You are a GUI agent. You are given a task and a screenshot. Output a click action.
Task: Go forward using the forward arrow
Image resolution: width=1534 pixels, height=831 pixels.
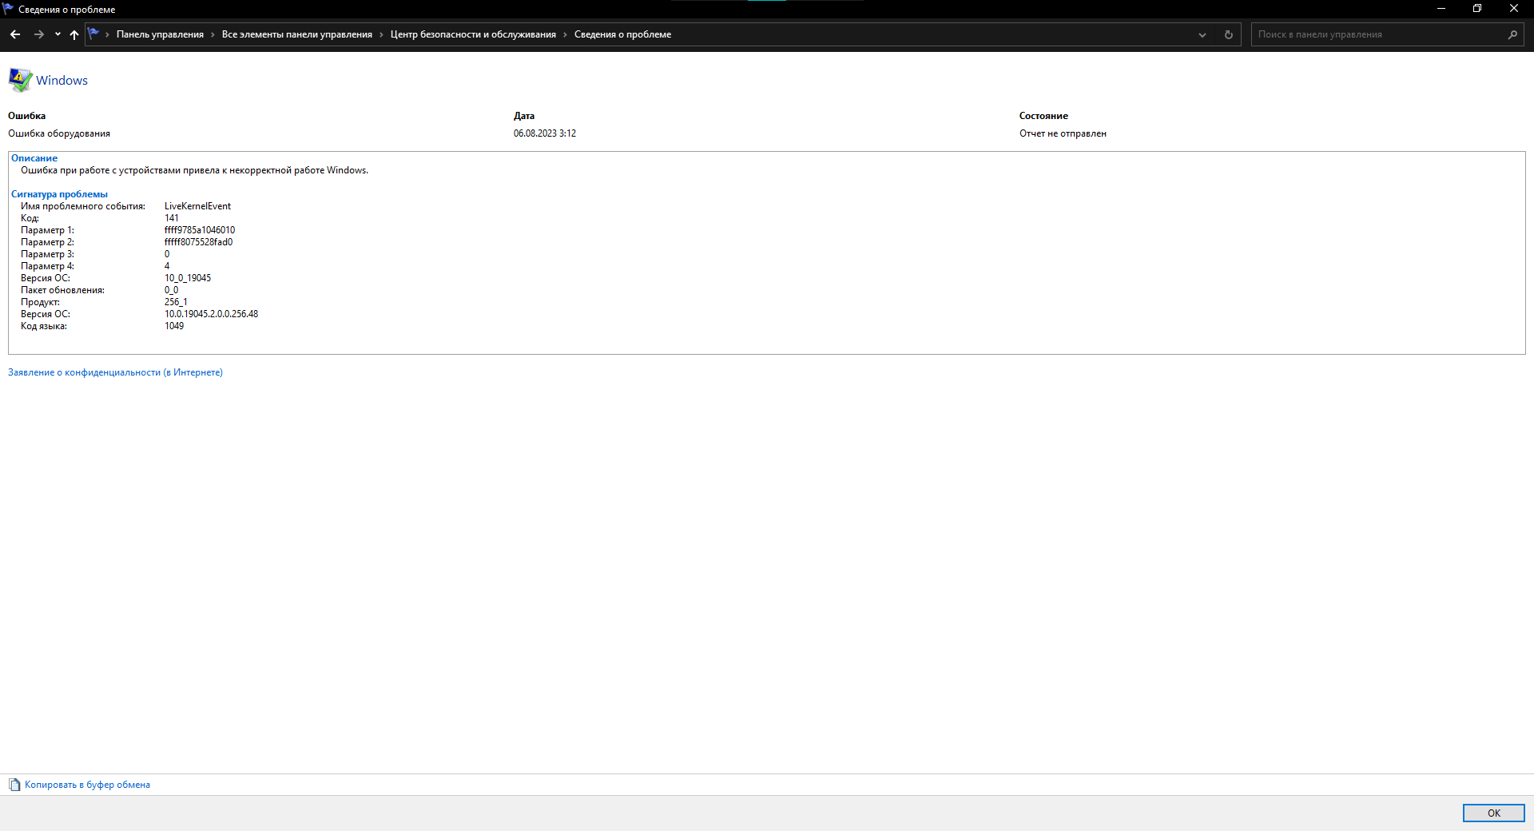(38, 34)
